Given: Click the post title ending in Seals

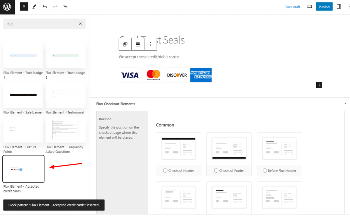Looking at the screenshot, I should point(152,40).
